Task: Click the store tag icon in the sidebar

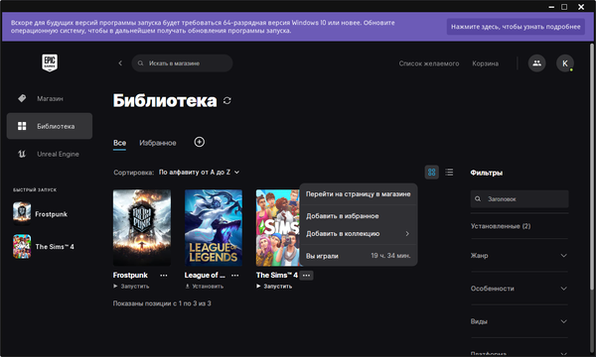Action: pyautogui.click(x=22, y=98)
